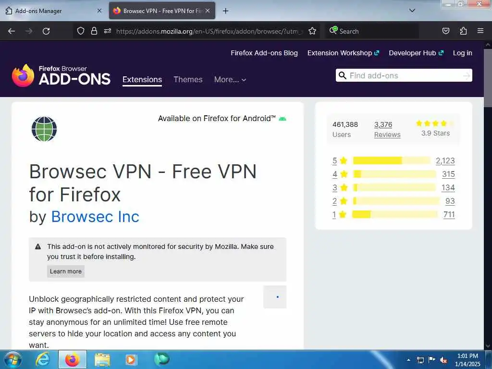Open the 3,376 Reviews link

(387, 129)
